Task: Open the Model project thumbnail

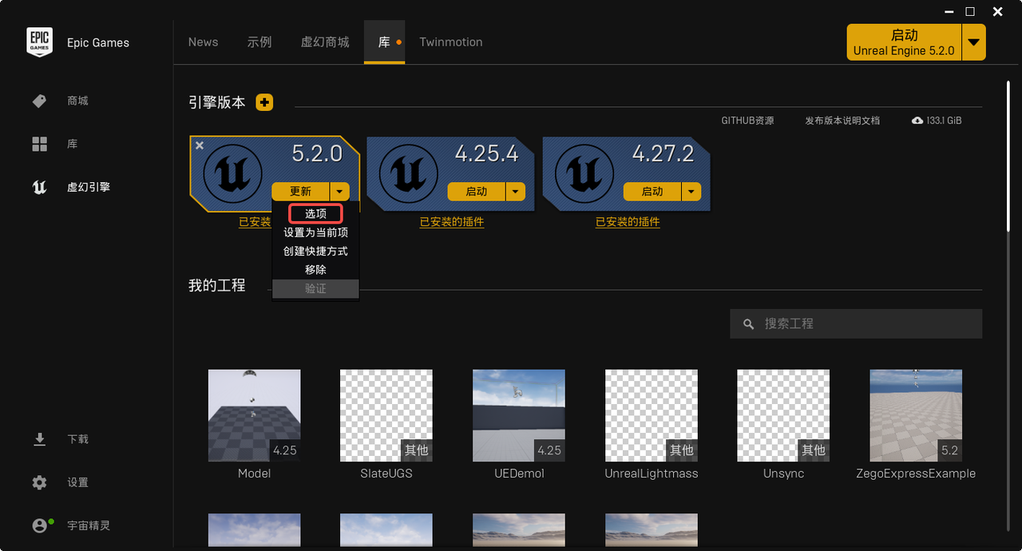Action: (254, 415)
